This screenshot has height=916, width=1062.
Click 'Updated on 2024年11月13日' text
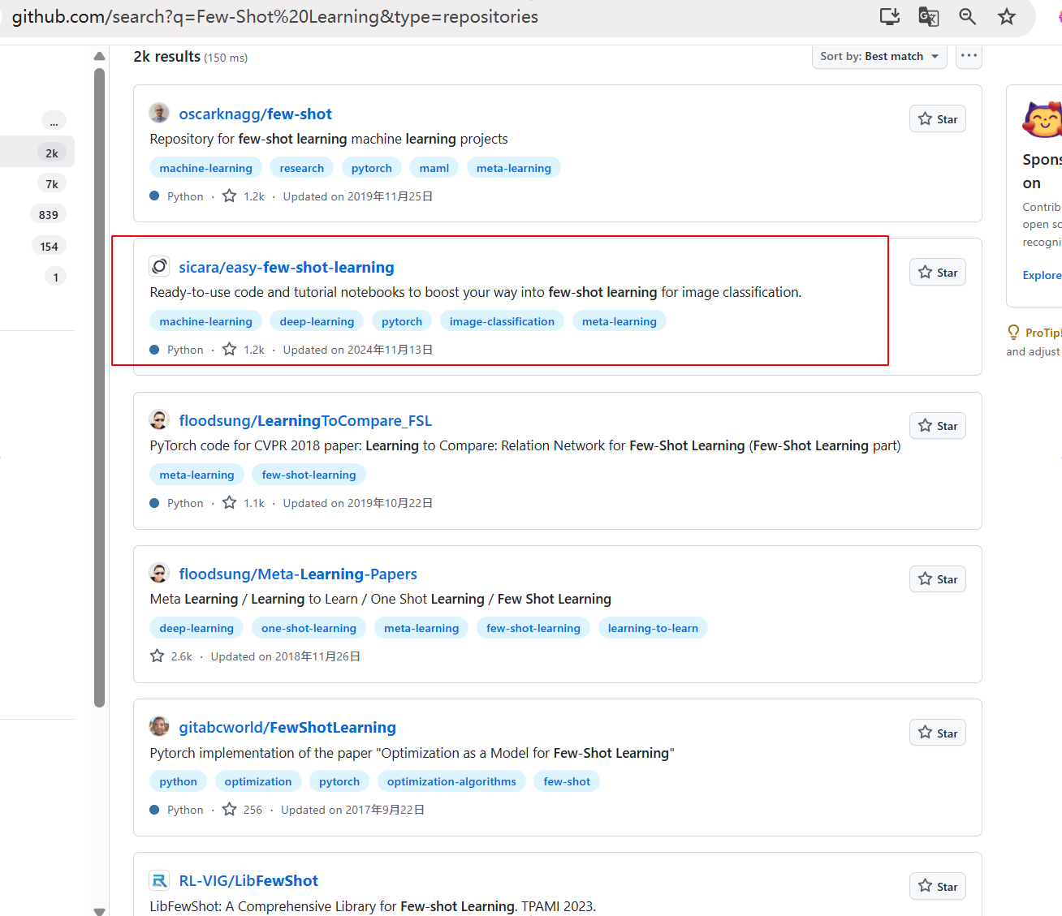tap(358, 350)
